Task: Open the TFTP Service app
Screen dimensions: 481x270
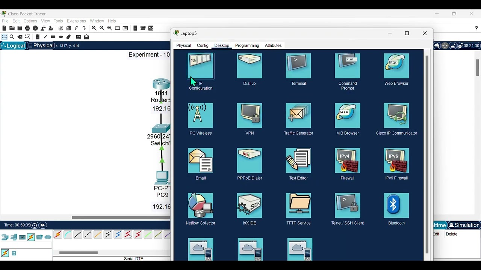Action: [x=298, y=205]
